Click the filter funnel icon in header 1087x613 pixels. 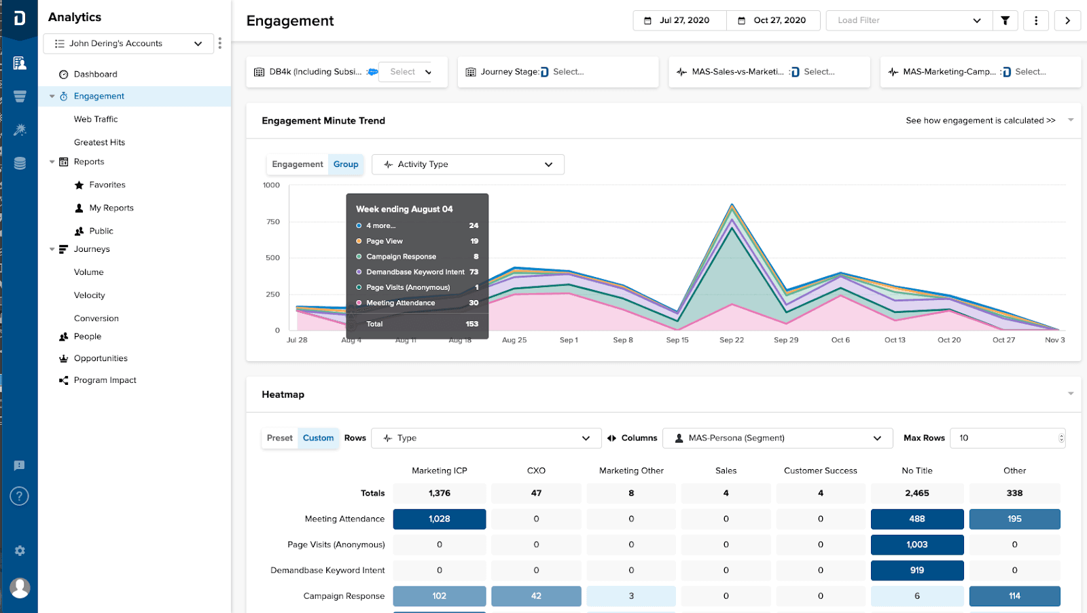click(1005, 20)
